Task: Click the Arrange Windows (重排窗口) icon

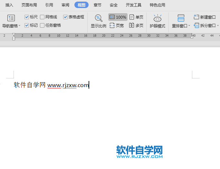Action: point(181,18)
